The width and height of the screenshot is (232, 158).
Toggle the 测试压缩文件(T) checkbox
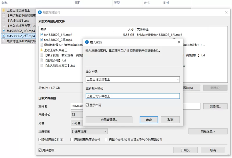coord(40,139)
